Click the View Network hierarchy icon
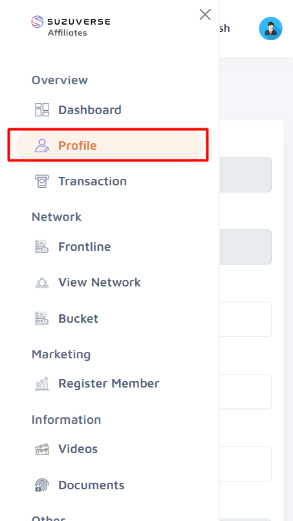The width and height of the screenshot is (293, 521). click(x=42, y=283)
